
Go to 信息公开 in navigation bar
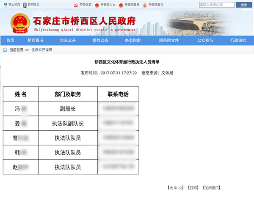(x=68, y=41)
